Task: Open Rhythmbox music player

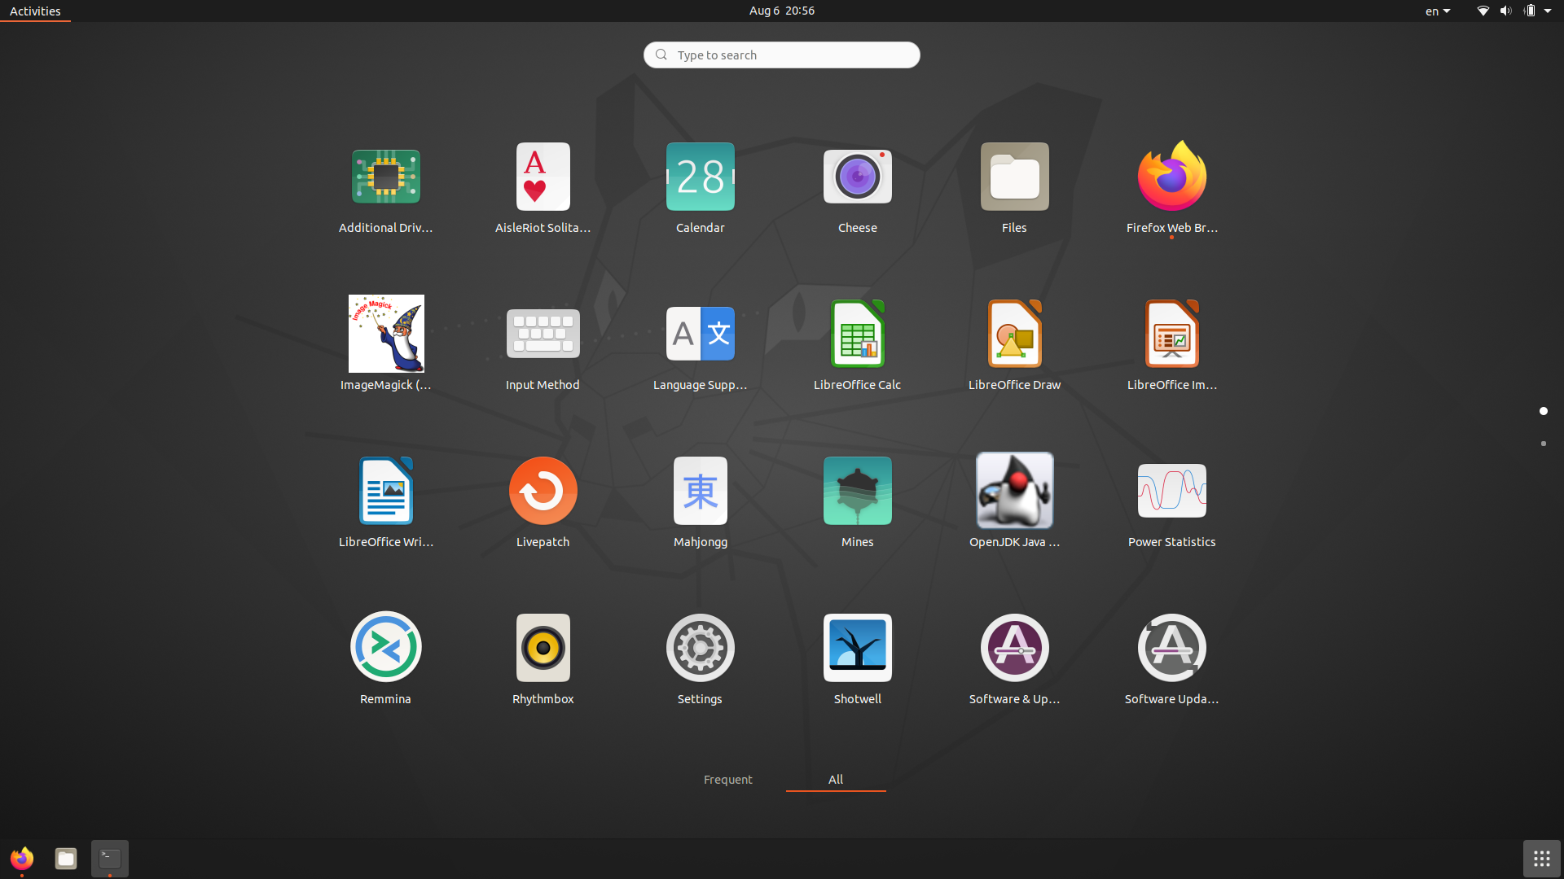Action: tap(543, 648)
